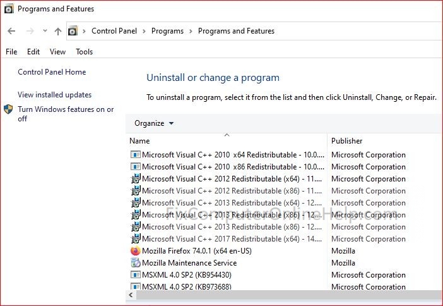The image size is (443, 306).
Task: Click Microsoft Corporation in the KB954430 row
Action: pos(369,274)
